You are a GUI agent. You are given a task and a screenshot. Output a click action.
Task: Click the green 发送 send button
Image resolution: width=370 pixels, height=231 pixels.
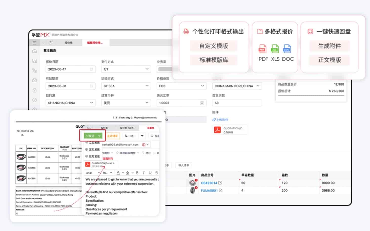90,136
